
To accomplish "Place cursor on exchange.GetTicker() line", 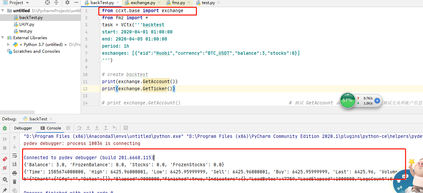I will click(138, 89).
